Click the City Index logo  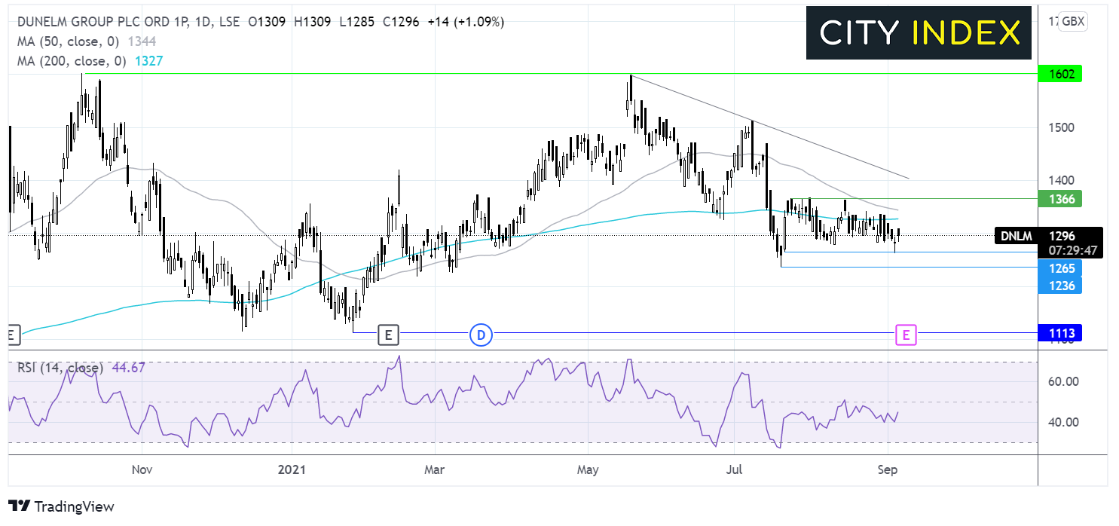[x=919, y=33]
